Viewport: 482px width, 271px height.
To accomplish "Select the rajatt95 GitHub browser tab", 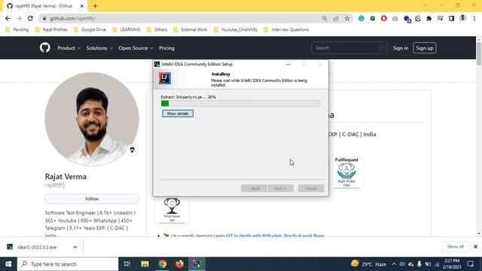I will pyautogui.click(x=45, y=6).
